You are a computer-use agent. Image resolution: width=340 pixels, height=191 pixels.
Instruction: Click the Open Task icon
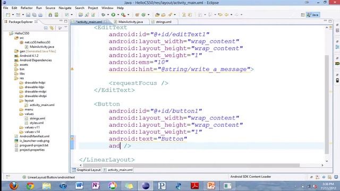(x=163, y=15)
